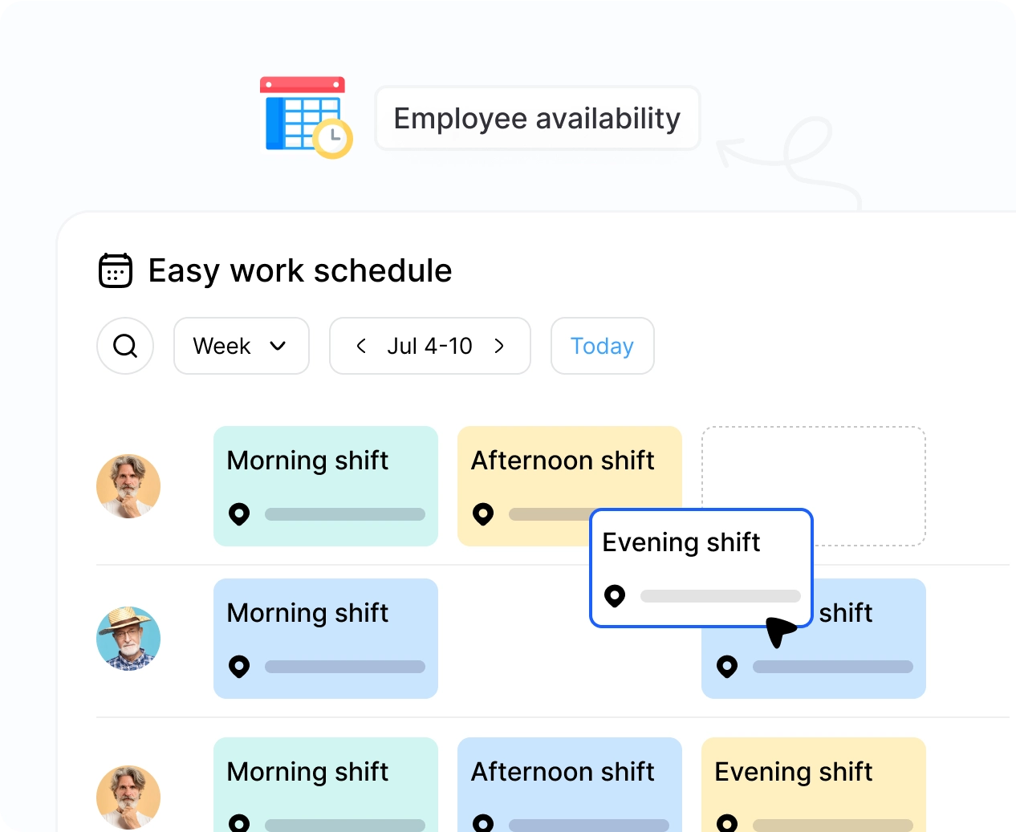Click the employee availability calendar-clock icon
This screenshot has height=832, width=1016.
[306, 118]
